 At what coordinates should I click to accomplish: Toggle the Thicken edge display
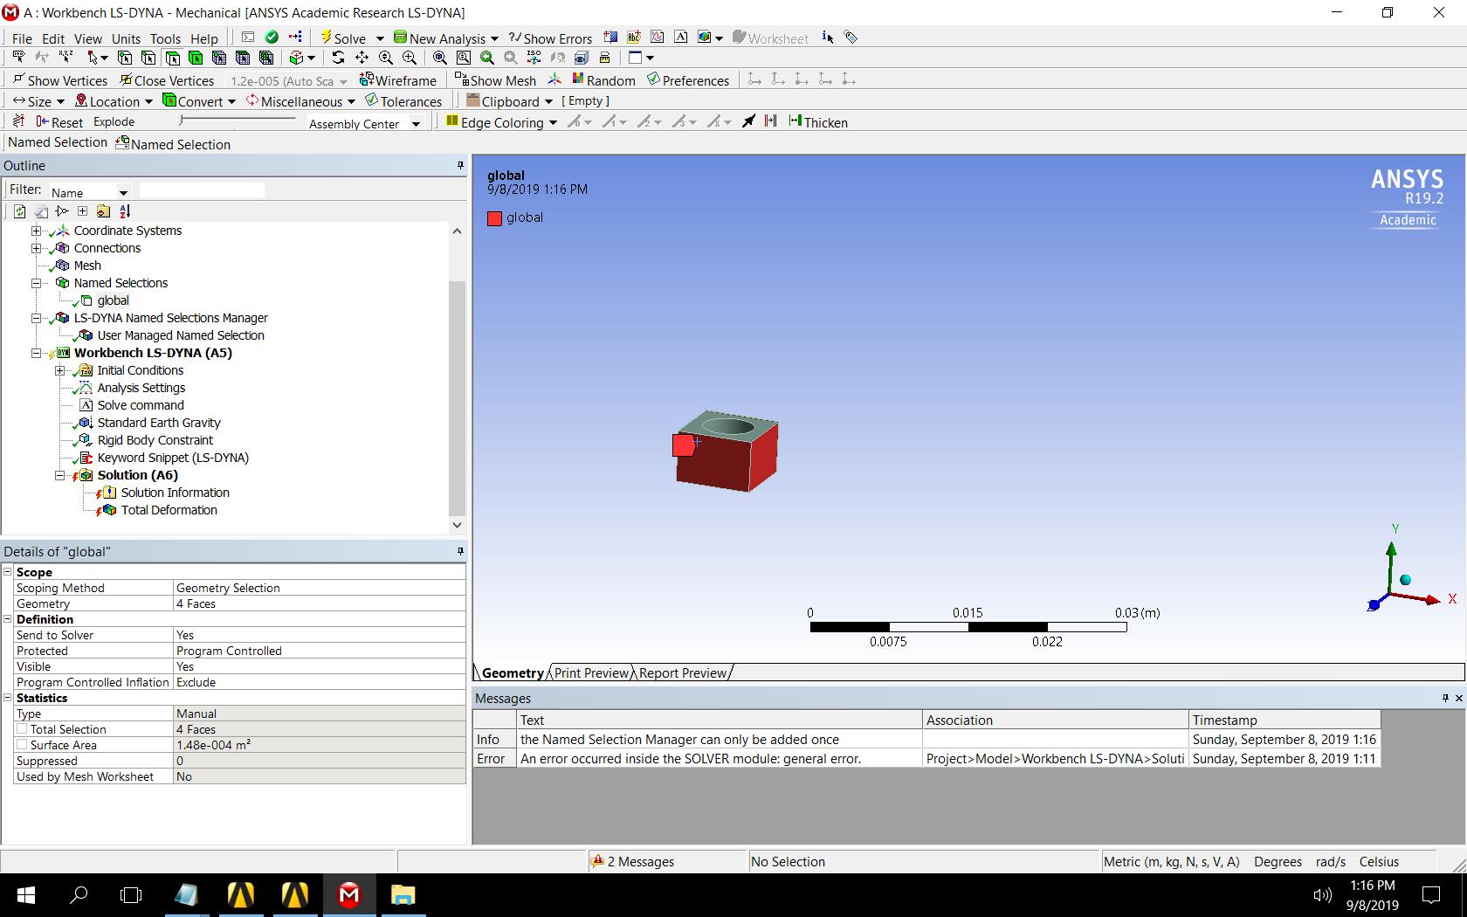click(x=818, y=122)
